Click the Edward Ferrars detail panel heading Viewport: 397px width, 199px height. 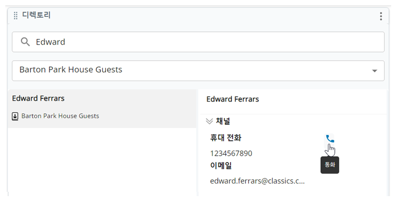click(x=233, y=99)
